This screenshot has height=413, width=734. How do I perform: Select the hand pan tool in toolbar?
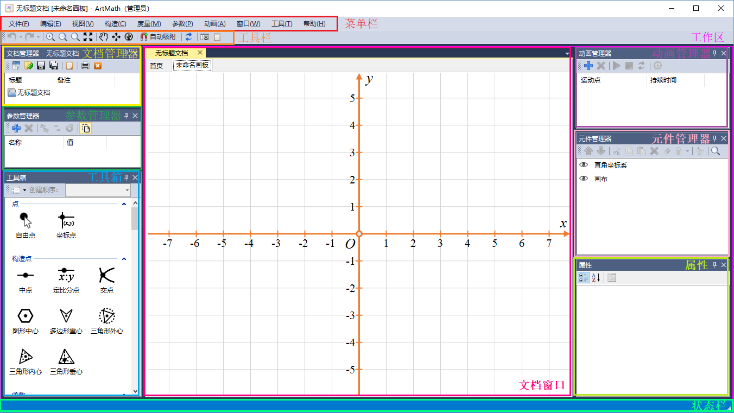(104, 37)
